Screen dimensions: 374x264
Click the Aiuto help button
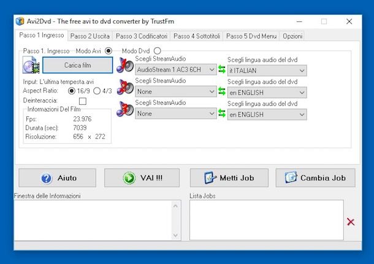(58, 178)
